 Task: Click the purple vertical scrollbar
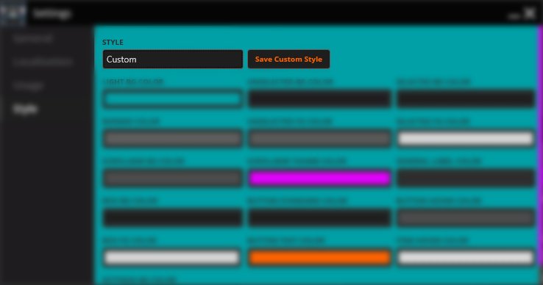click(540, 145)
